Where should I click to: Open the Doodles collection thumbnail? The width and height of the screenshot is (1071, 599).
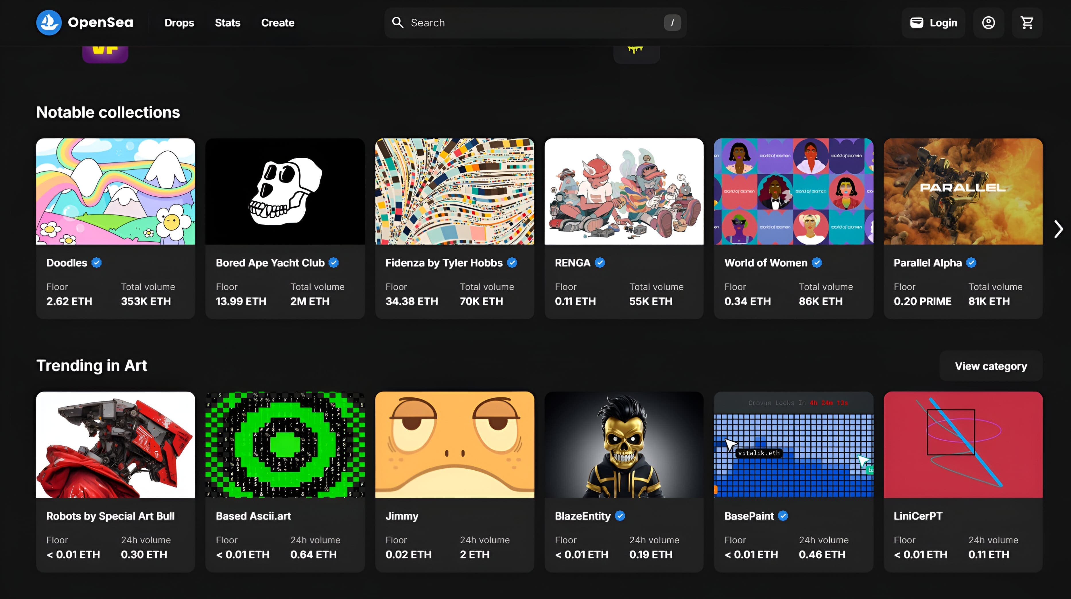(116, 191)
